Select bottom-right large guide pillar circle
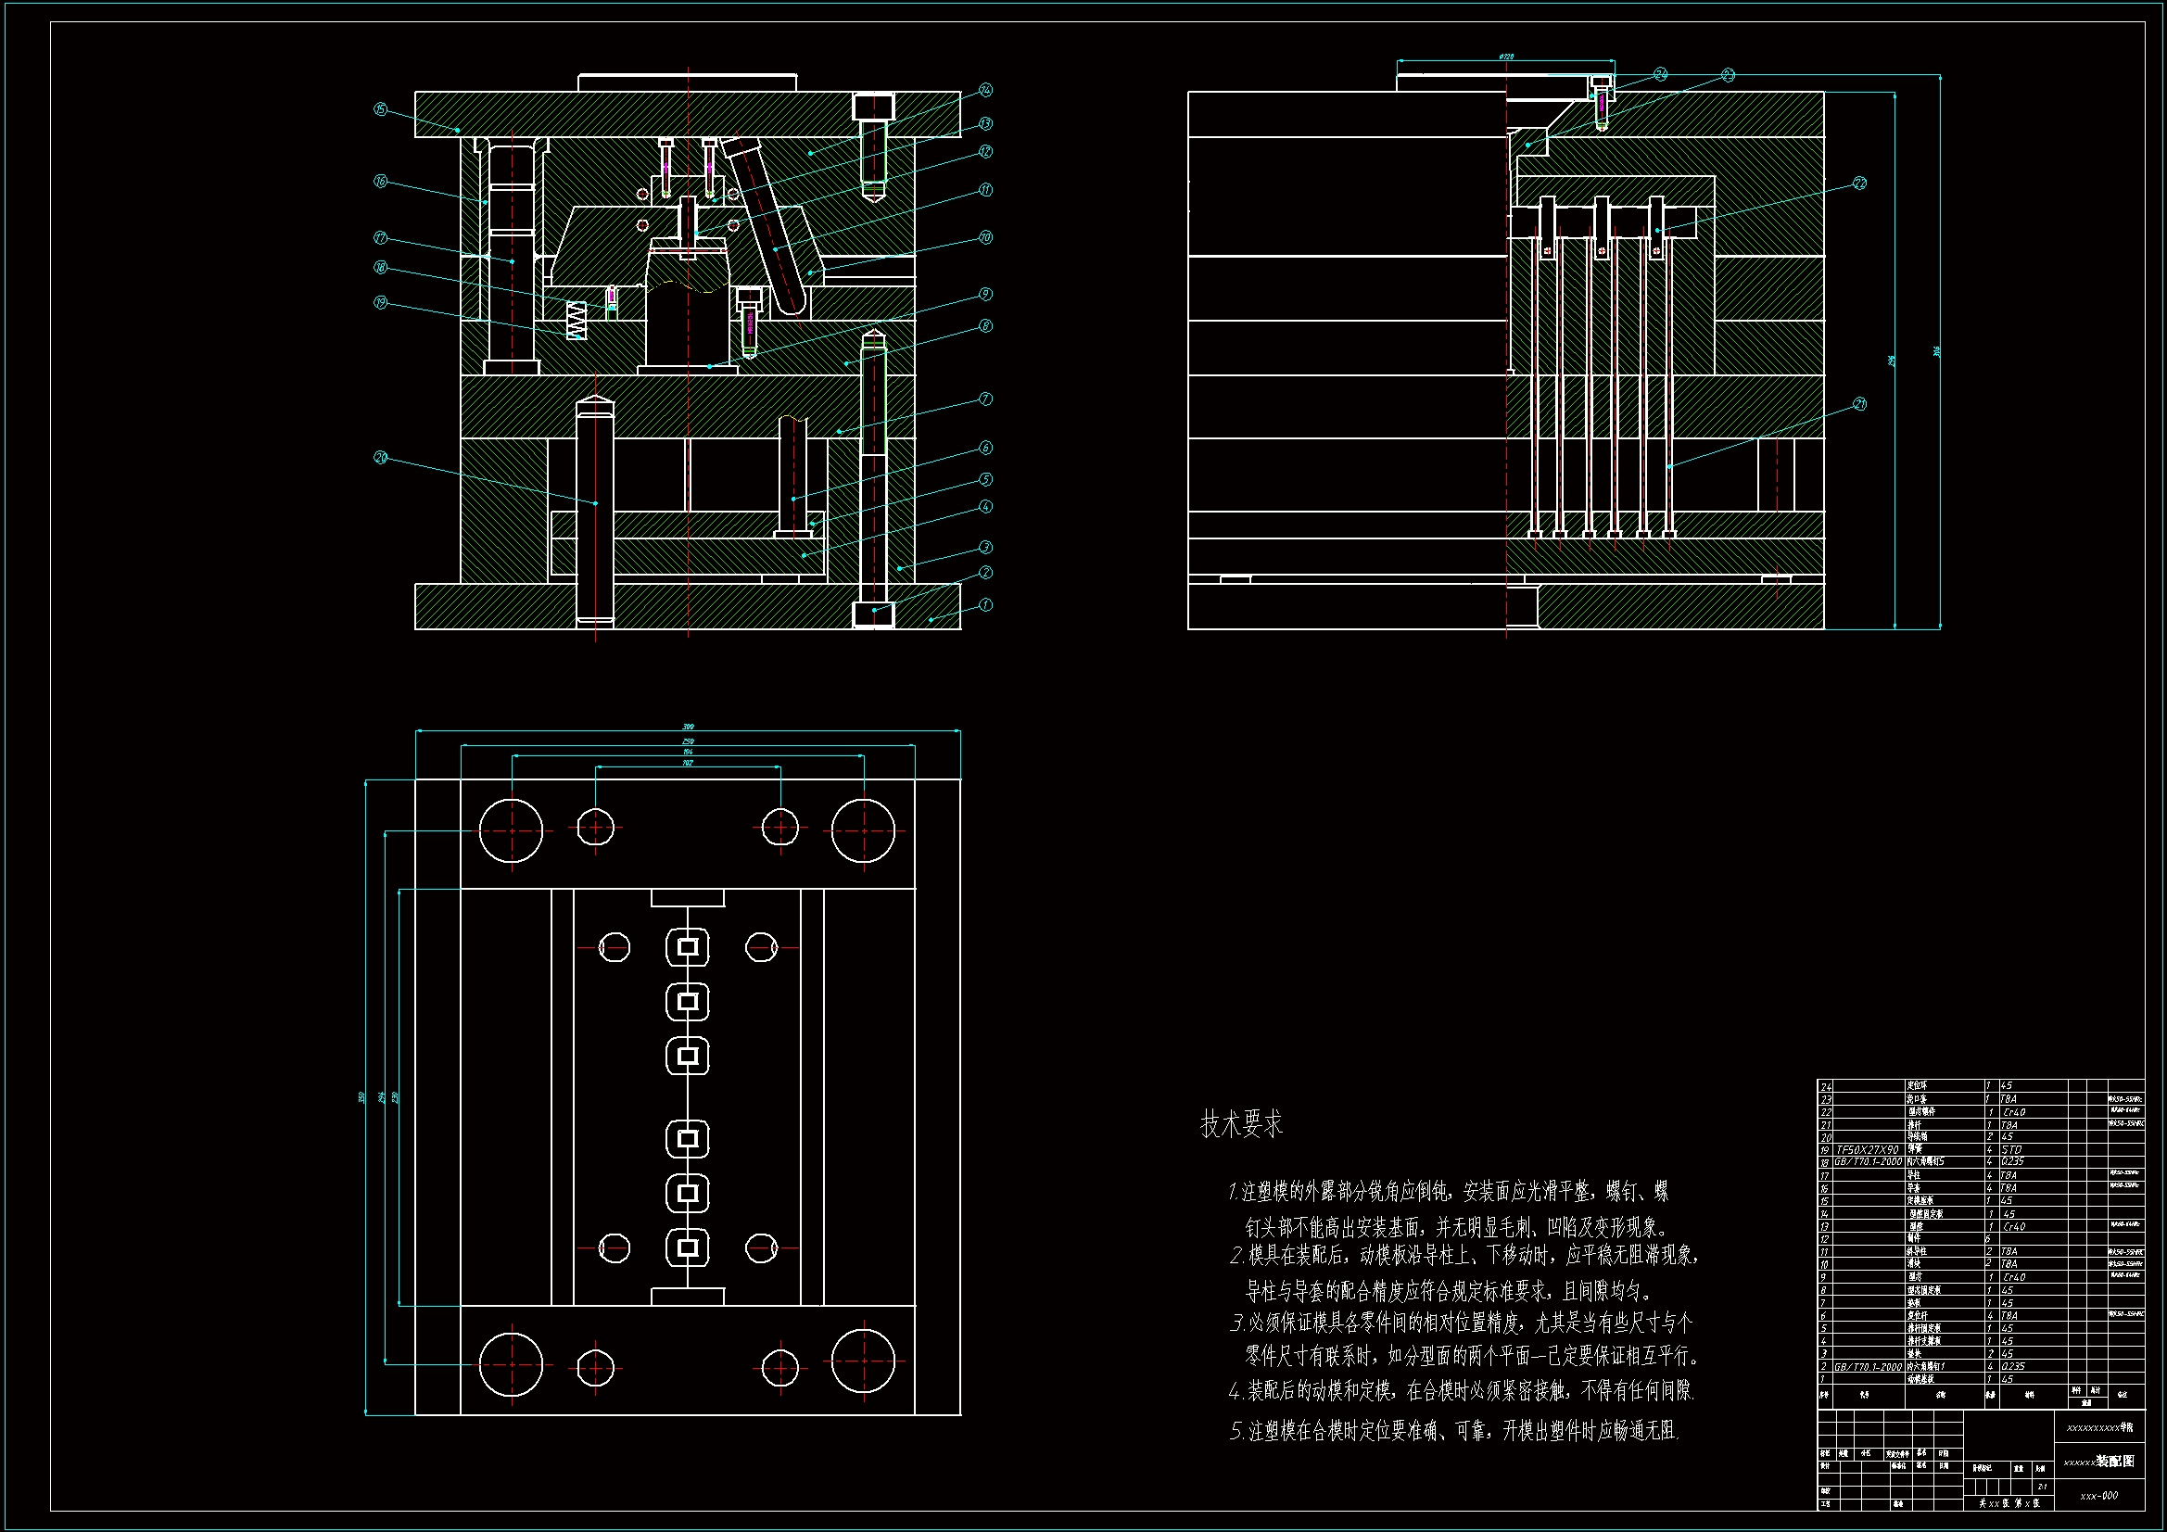Screen dimensions: 2167x1532 tap(863, 1361)
